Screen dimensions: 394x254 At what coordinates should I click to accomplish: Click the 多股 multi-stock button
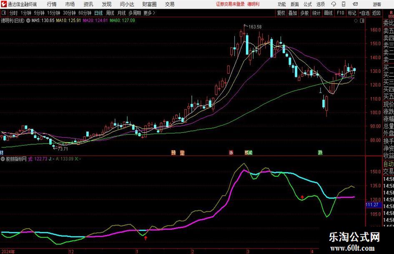pyautogui.click(x=304, y=13)
